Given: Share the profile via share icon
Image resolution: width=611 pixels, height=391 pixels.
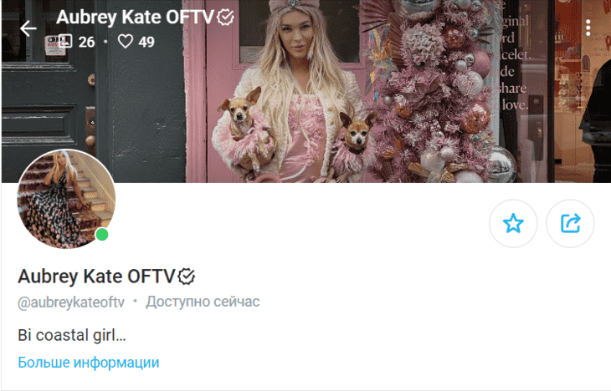Looking at the screenshot, I should click(x=571, y=223).
